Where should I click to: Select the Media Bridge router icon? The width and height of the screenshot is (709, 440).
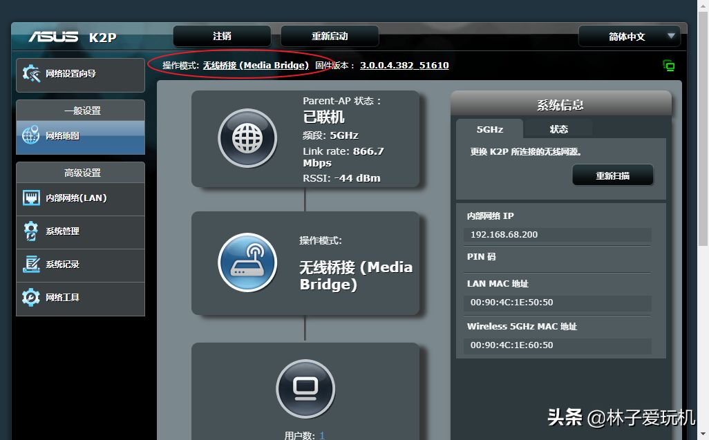click(x=247, y=263)
